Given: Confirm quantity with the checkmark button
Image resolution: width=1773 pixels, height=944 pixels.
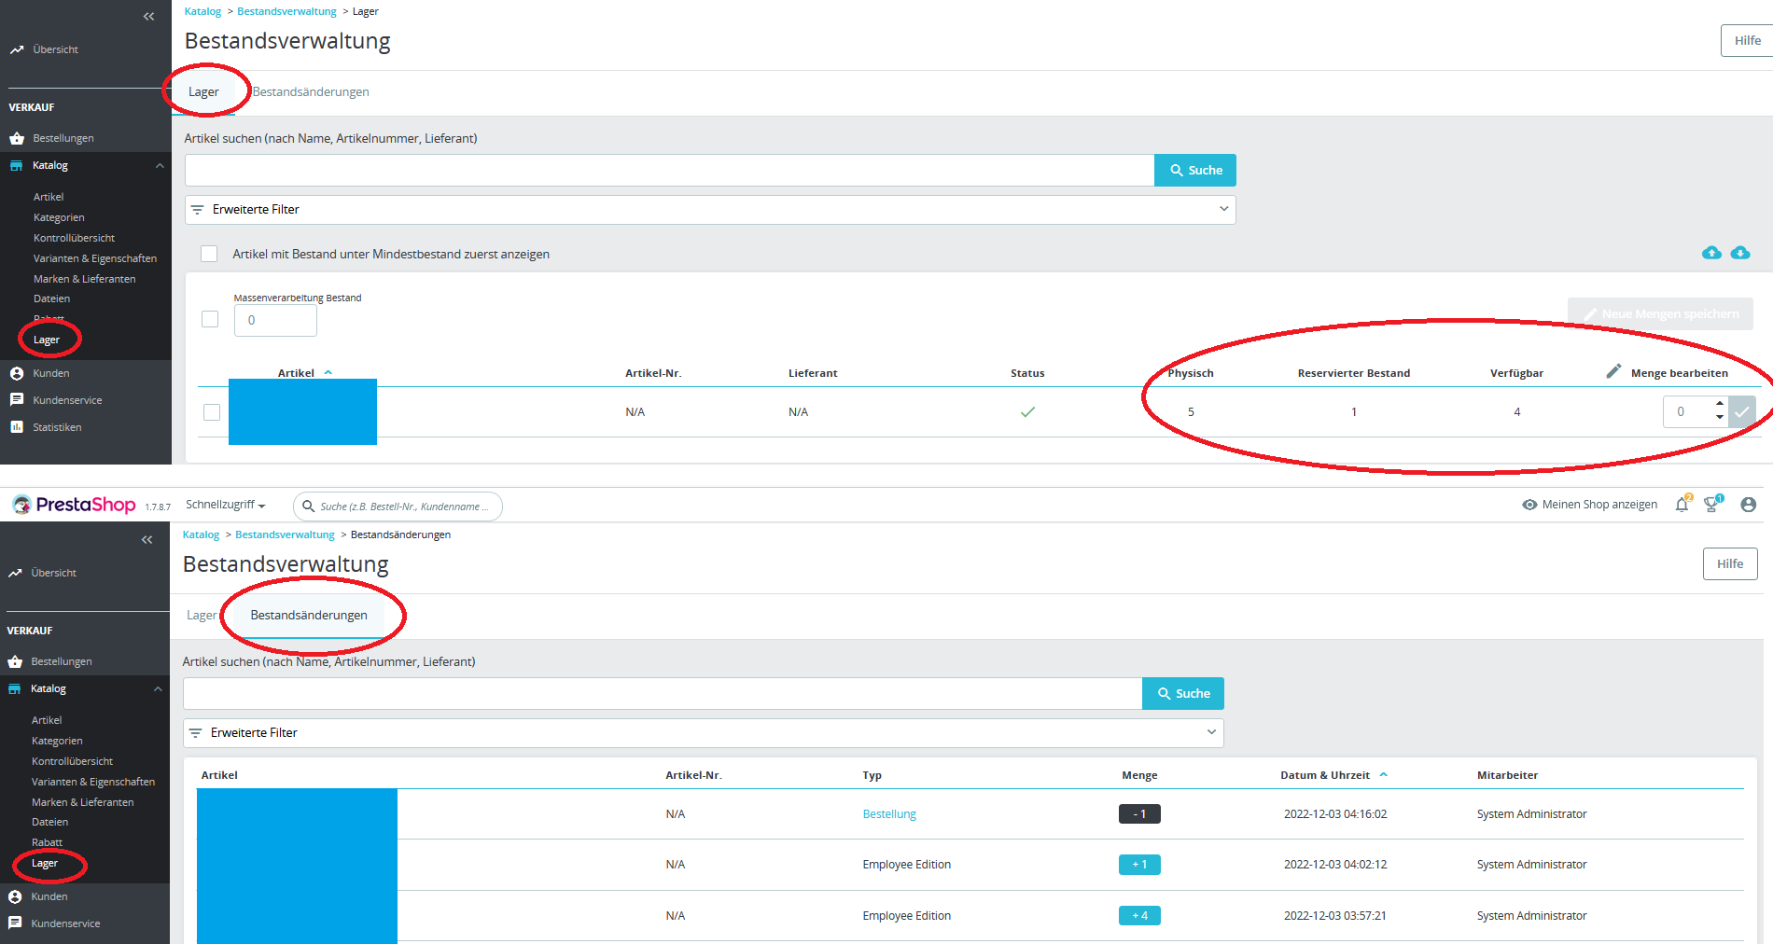Looking at the screenshot, I should (x=1742, y=411).
